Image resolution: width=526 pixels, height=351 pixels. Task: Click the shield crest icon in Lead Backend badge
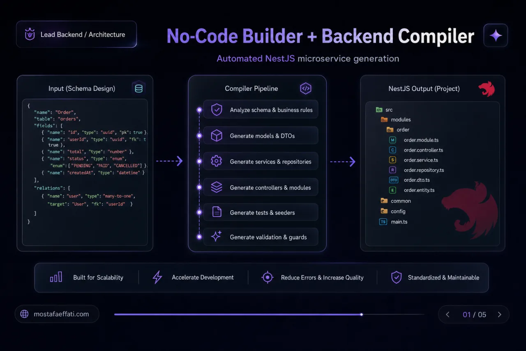[x=30, y=35]
